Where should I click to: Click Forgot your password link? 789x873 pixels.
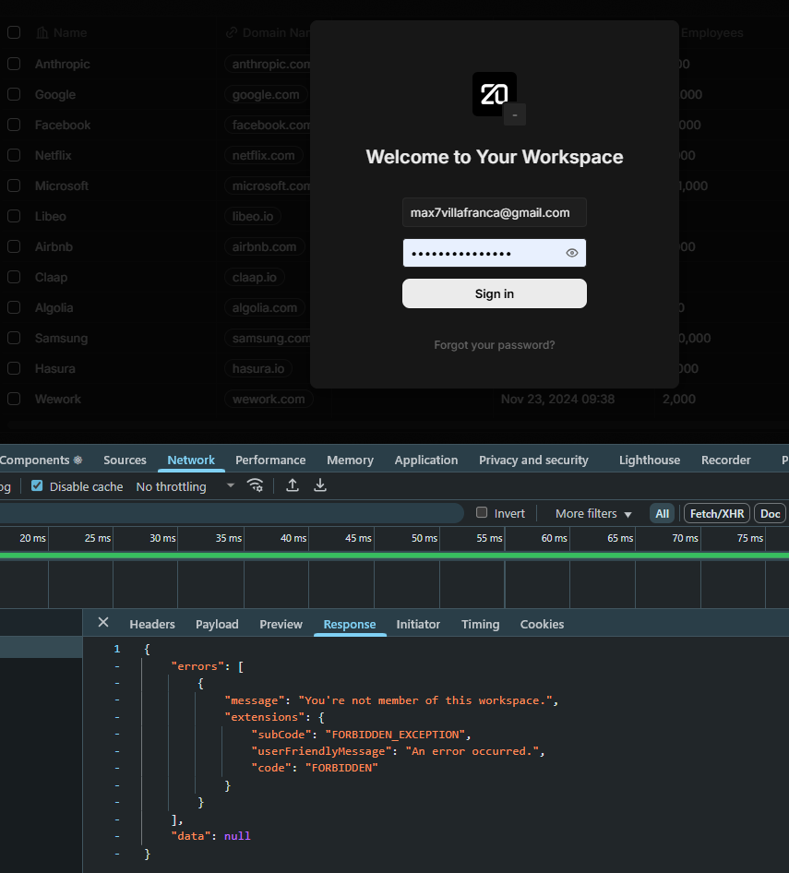point(495,344)
